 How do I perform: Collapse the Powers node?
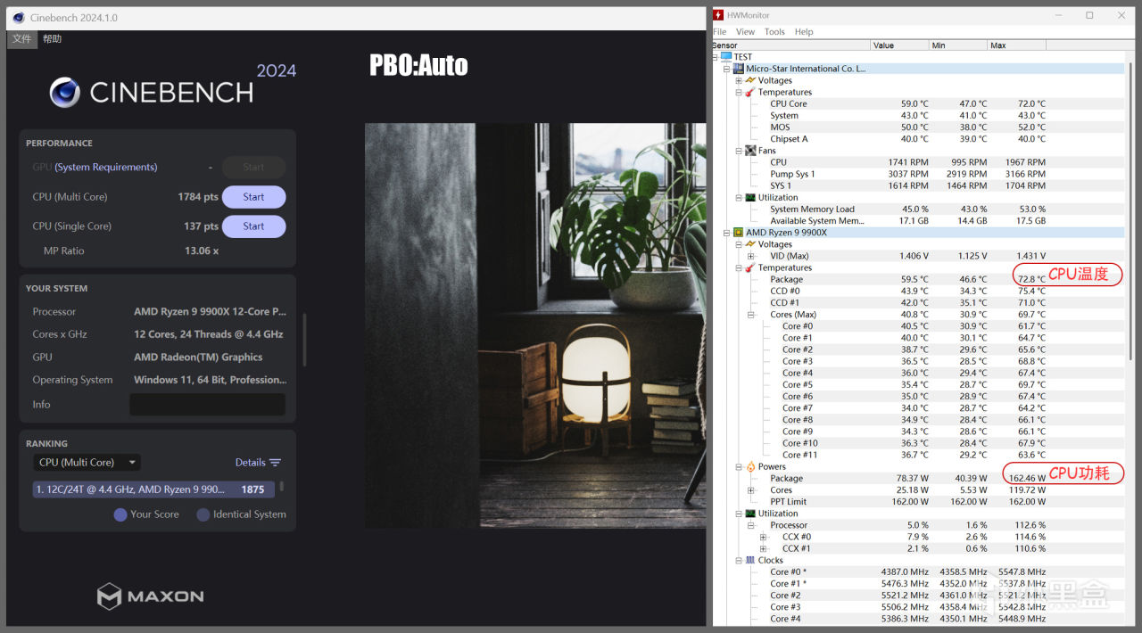(x=739, y=466)
